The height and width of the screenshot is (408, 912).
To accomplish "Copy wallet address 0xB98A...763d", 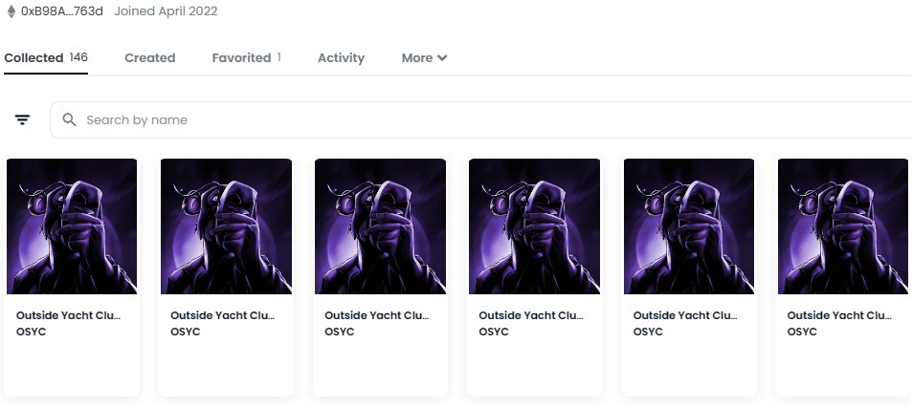I will 61,11.
